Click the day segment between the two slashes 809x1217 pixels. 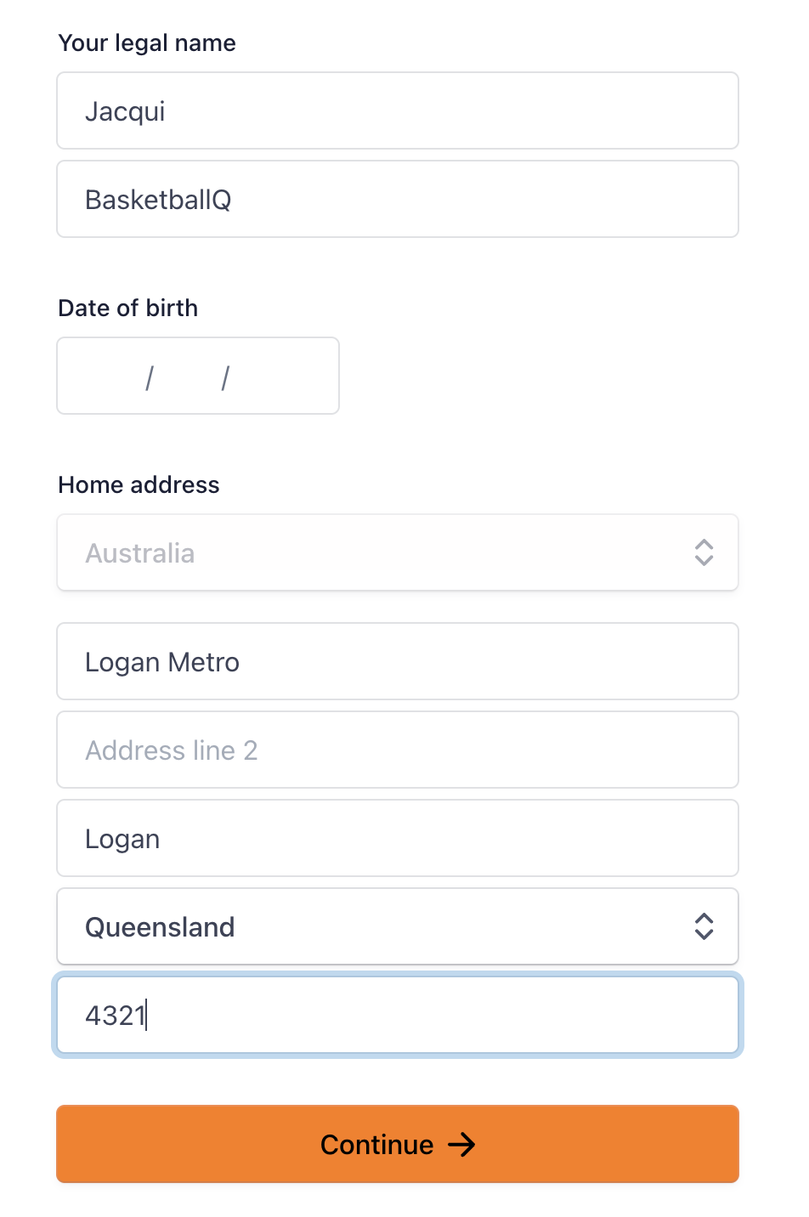(187, 376)
